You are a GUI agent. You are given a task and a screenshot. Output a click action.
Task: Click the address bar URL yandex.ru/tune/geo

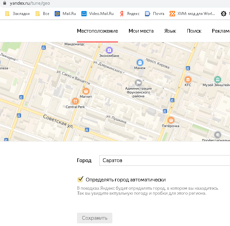pos(30,3)
